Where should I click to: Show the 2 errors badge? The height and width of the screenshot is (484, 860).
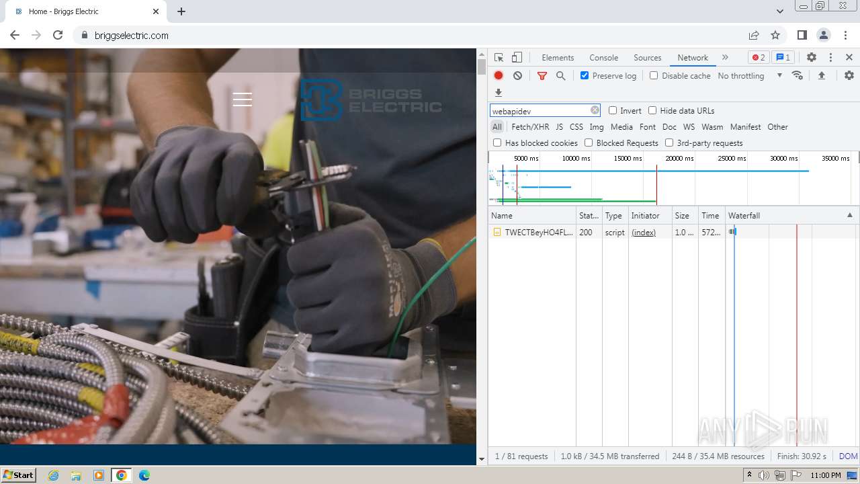759,58
